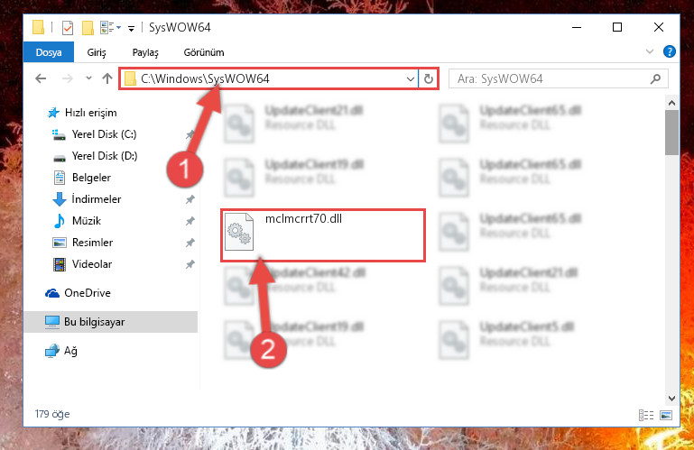
Task: Click the back navigation arrow
Action: (41, 78)
